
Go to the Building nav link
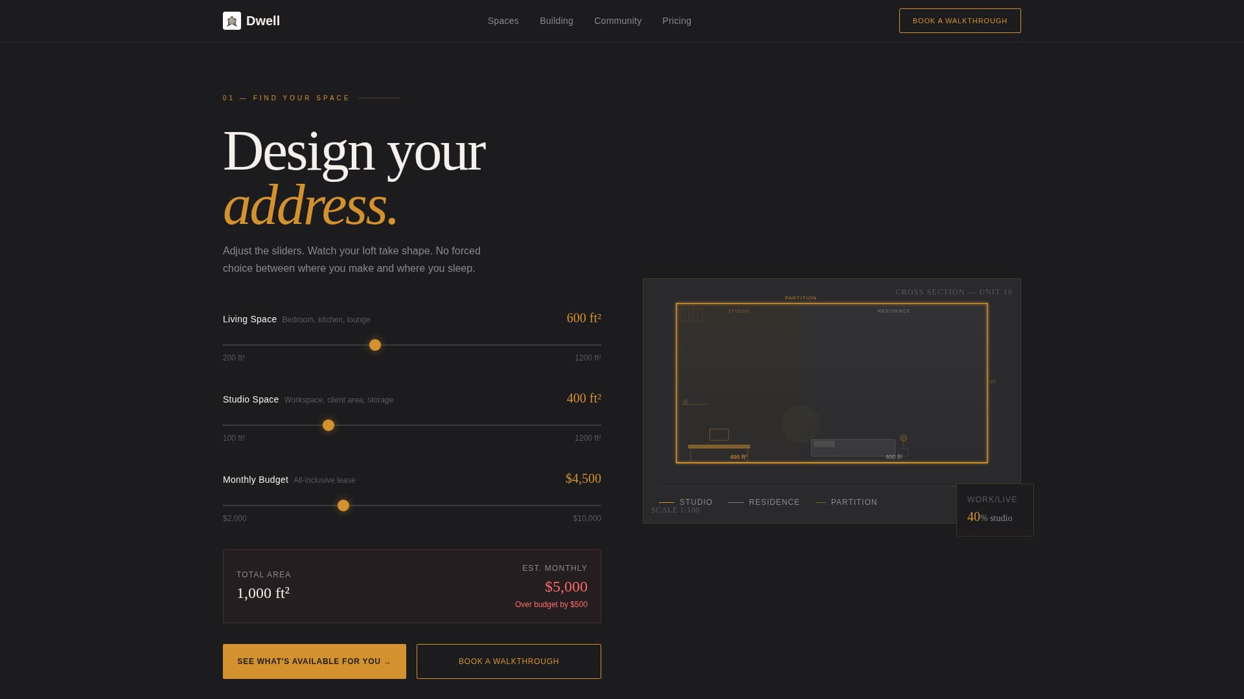(556, 21)
